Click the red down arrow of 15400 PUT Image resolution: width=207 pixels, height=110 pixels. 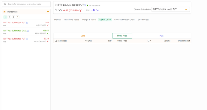[48, 42]
